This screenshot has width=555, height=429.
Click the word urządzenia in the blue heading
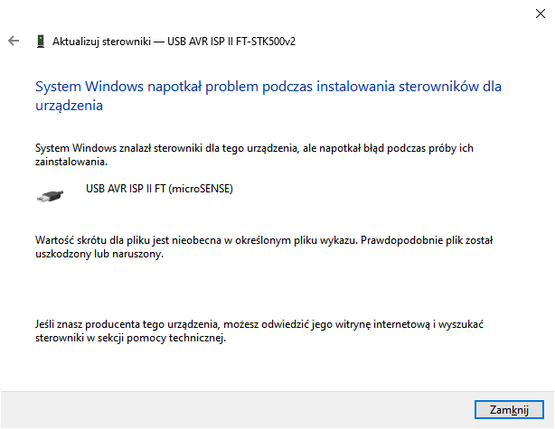(69, 106)
